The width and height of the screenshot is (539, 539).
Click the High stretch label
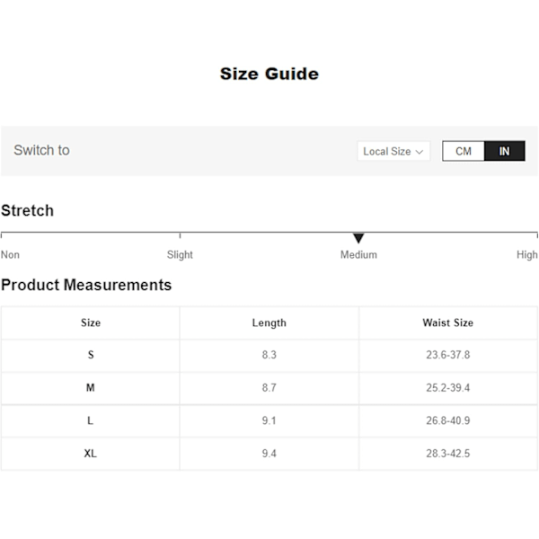click(x=527, y=255)
